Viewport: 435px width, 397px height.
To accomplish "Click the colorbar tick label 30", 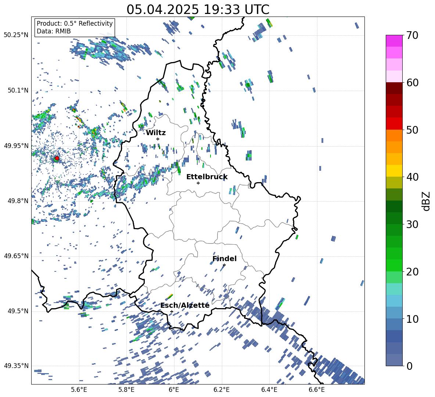I will point(412,224).
